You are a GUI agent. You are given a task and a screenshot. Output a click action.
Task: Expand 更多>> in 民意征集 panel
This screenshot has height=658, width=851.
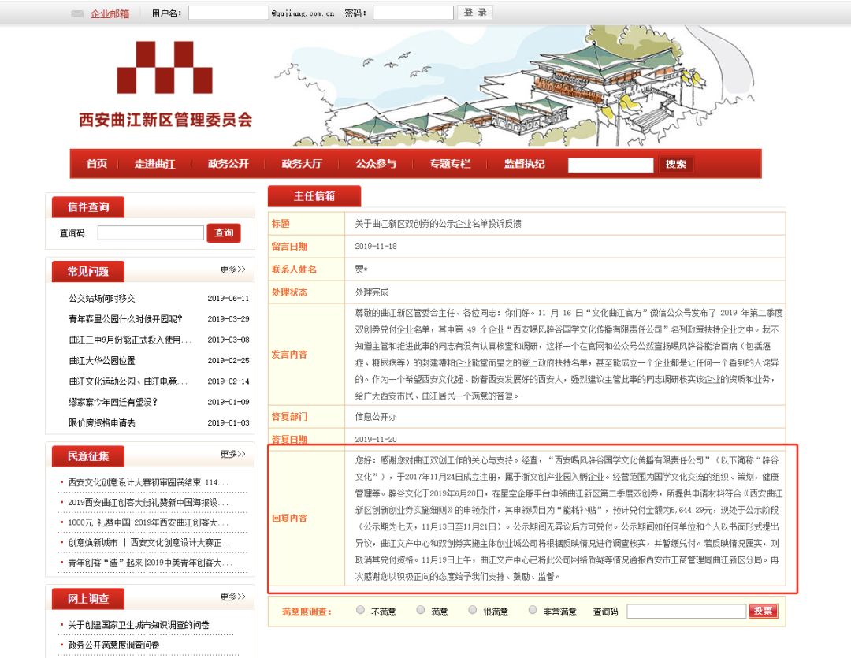click(232, 454)
